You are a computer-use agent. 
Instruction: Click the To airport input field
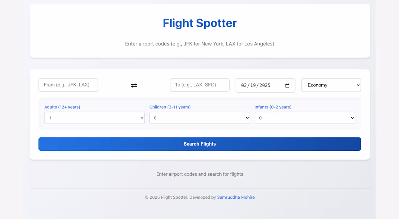point(199,85)
